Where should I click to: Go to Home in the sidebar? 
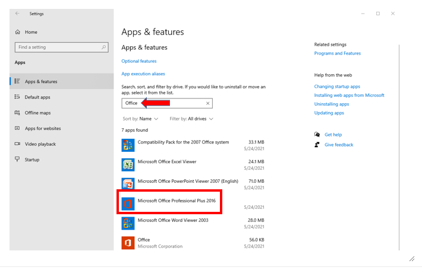32,32
